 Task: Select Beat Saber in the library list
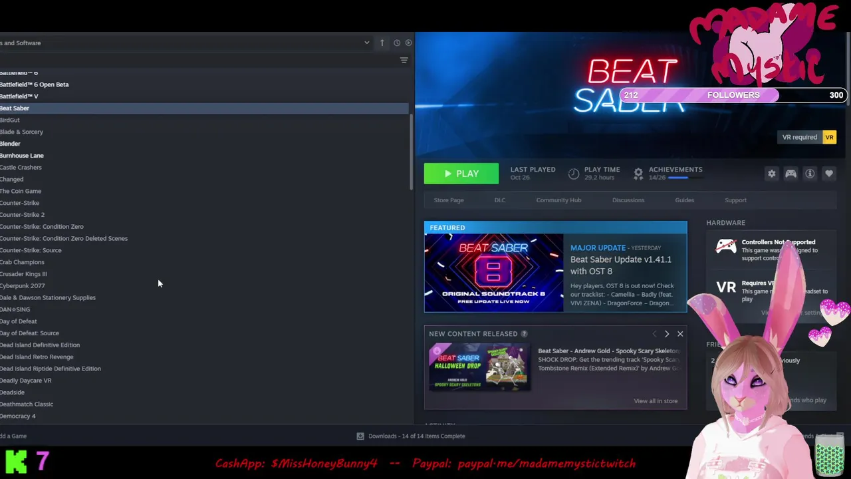click(204, 108)
